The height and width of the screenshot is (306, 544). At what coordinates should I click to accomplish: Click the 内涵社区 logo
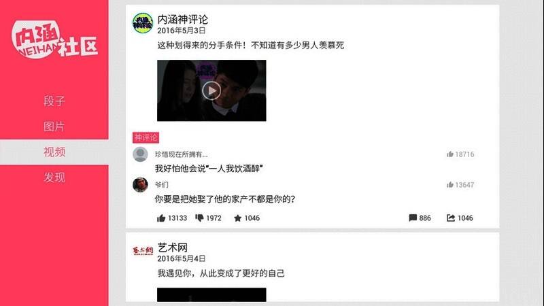[x=54, y=39]
